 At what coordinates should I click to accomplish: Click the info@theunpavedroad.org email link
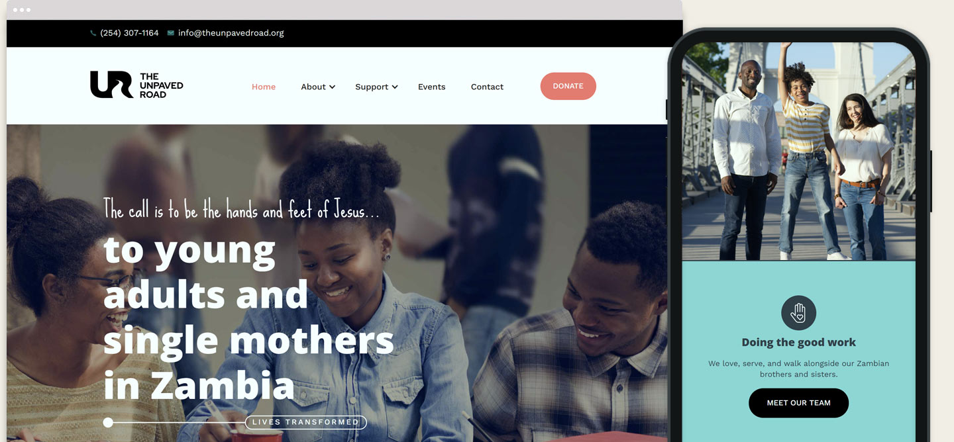[231, 33]
